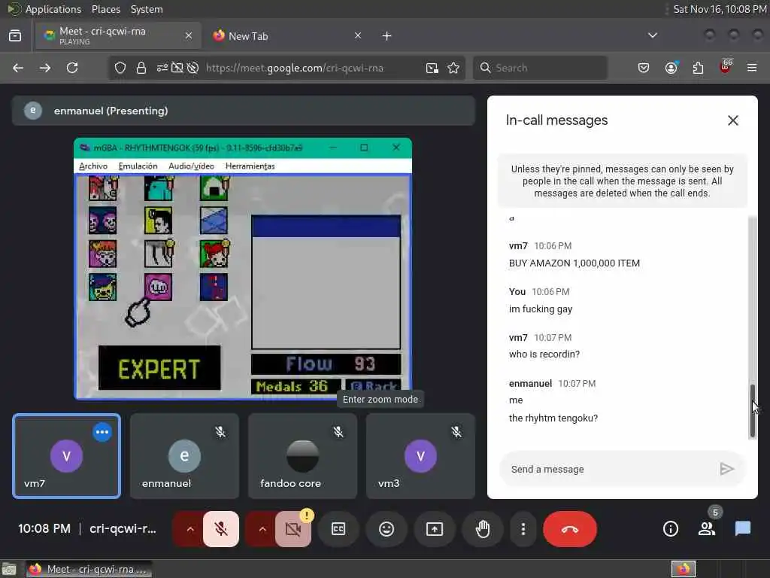
Task: Select the enmanuel participant tile
Action: [184, 456]
